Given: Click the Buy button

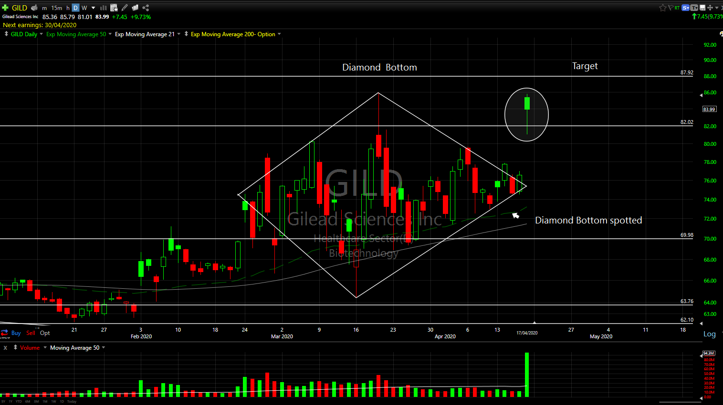Looking at the screenshot, I should [16, 333].
